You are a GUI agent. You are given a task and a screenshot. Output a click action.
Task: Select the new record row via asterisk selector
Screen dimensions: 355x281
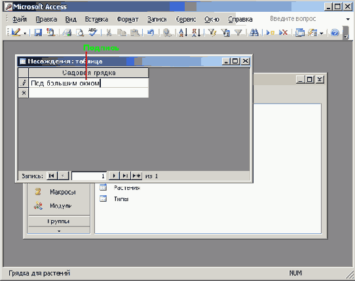pyautogui.click(x=24, y=93)
